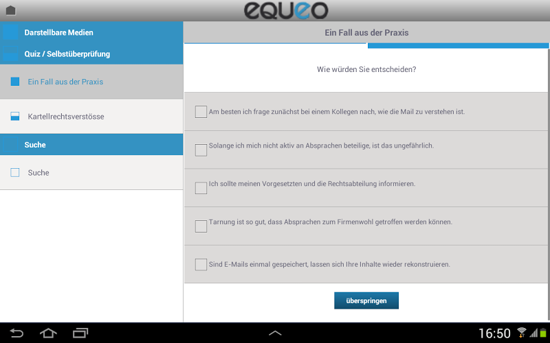Collapse the Quiz / Selbstüberprüfung section header
The height and width of the screenshot is (343, 550).
[x=91, y=54]
